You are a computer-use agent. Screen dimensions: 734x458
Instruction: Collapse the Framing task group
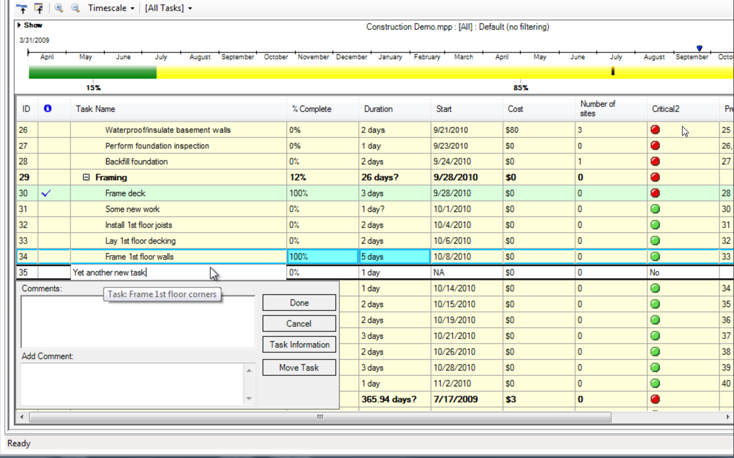pos(86,177)
